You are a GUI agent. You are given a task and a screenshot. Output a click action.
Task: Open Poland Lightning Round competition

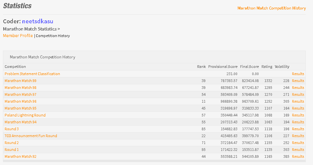pyautogui.click(x=25, y=115)
